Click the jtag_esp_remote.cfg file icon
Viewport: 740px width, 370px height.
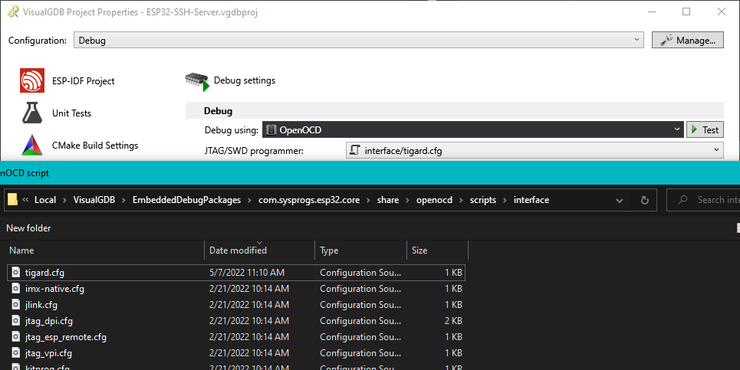coord(16,337)
